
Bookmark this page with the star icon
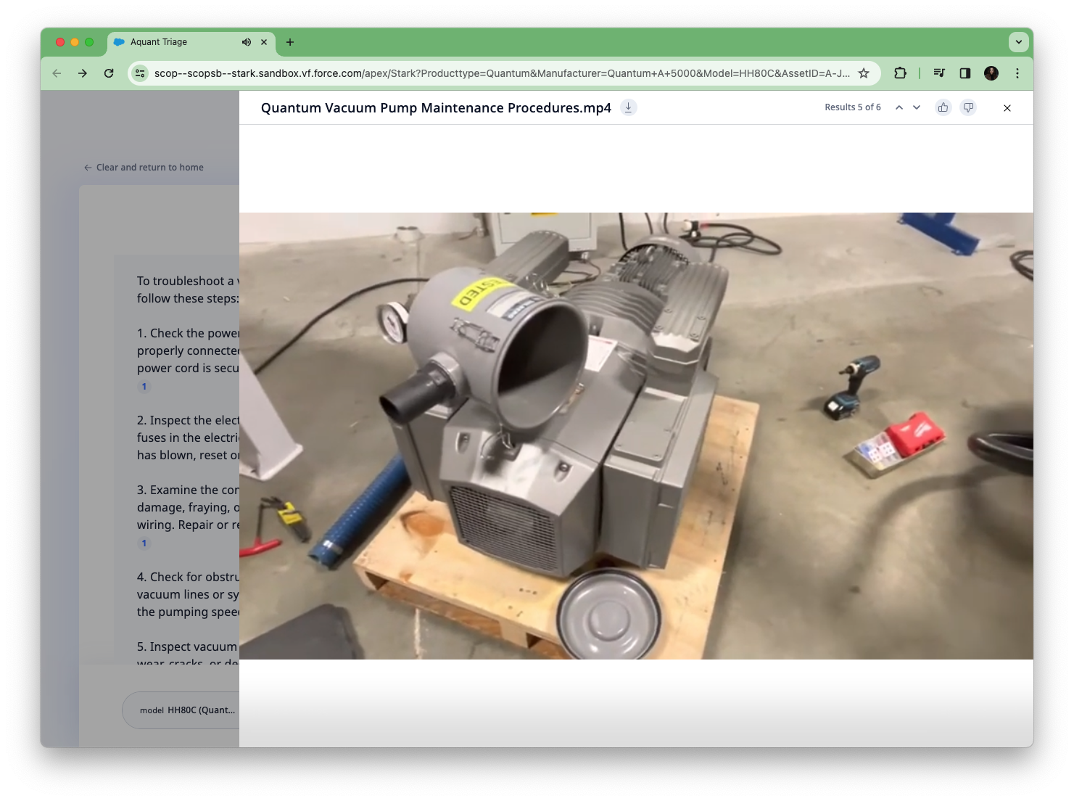pos(864,73)
